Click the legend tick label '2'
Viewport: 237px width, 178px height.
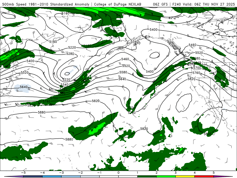point(157,173)
